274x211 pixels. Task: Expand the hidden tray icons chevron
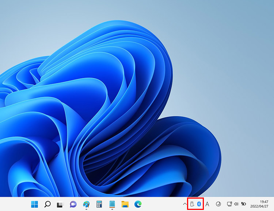coord(184,204)
